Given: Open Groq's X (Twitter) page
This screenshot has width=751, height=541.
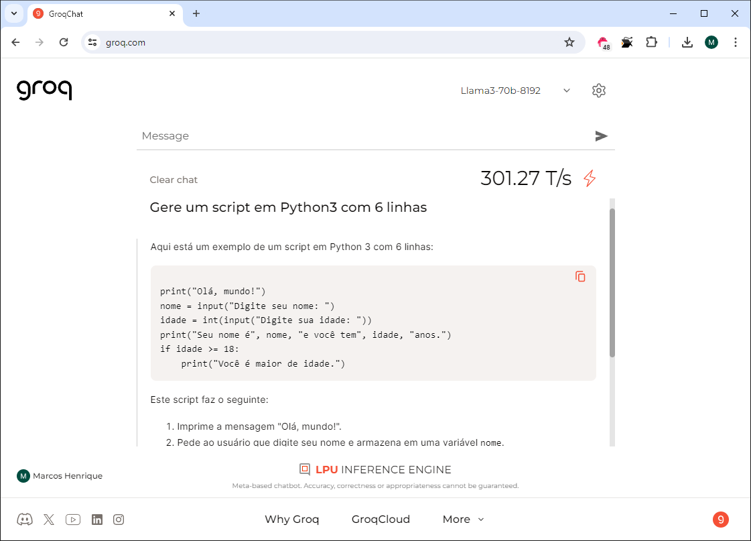Looking at the screenshot, I should click(49, 520).
